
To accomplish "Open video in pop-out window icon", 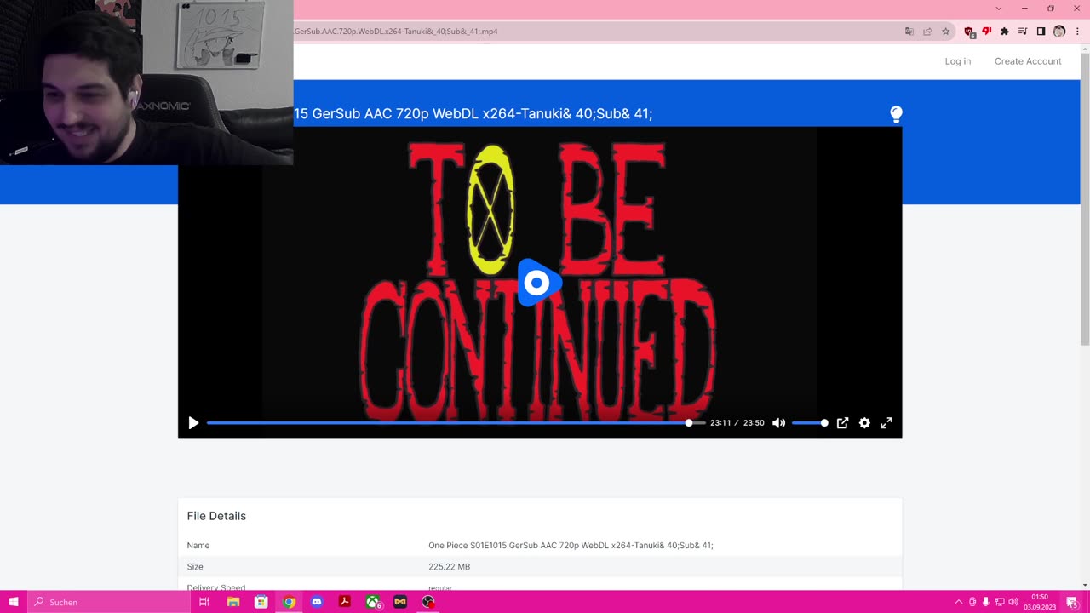I will [x=842, y=423].
